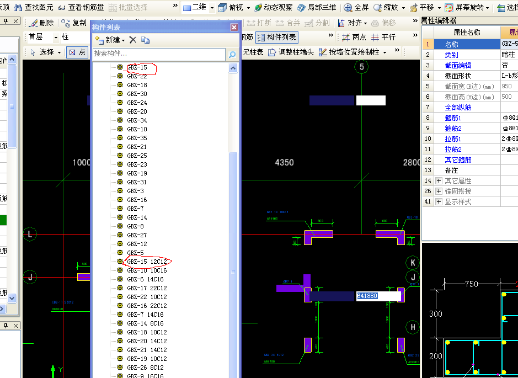Click the search magnifier in 构件列表
518x378 pixels.
coord(232,55)
